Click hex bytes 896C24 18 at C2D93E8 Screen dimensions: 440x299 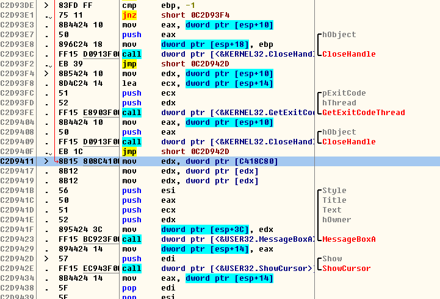(x=81, y=44)
